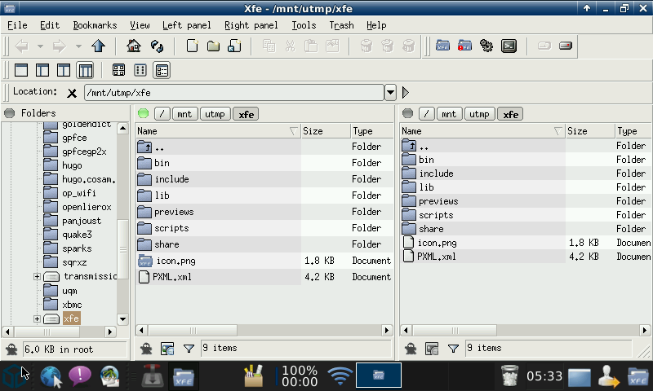Open terminal icon in toolbar
This screenshot has width=653, height=391.
tap(509, 46)
